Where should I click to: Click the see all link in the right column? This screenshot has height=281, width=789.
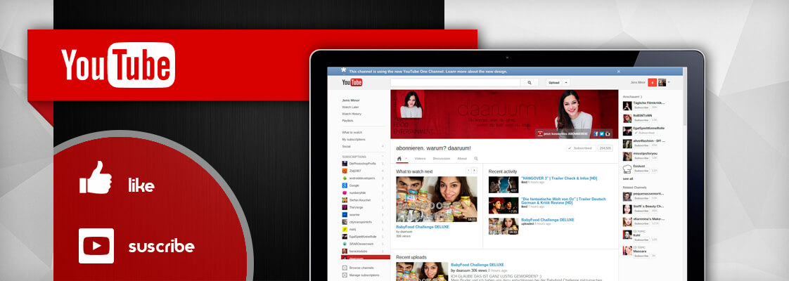pyautogui.click(x=627, y=178)
